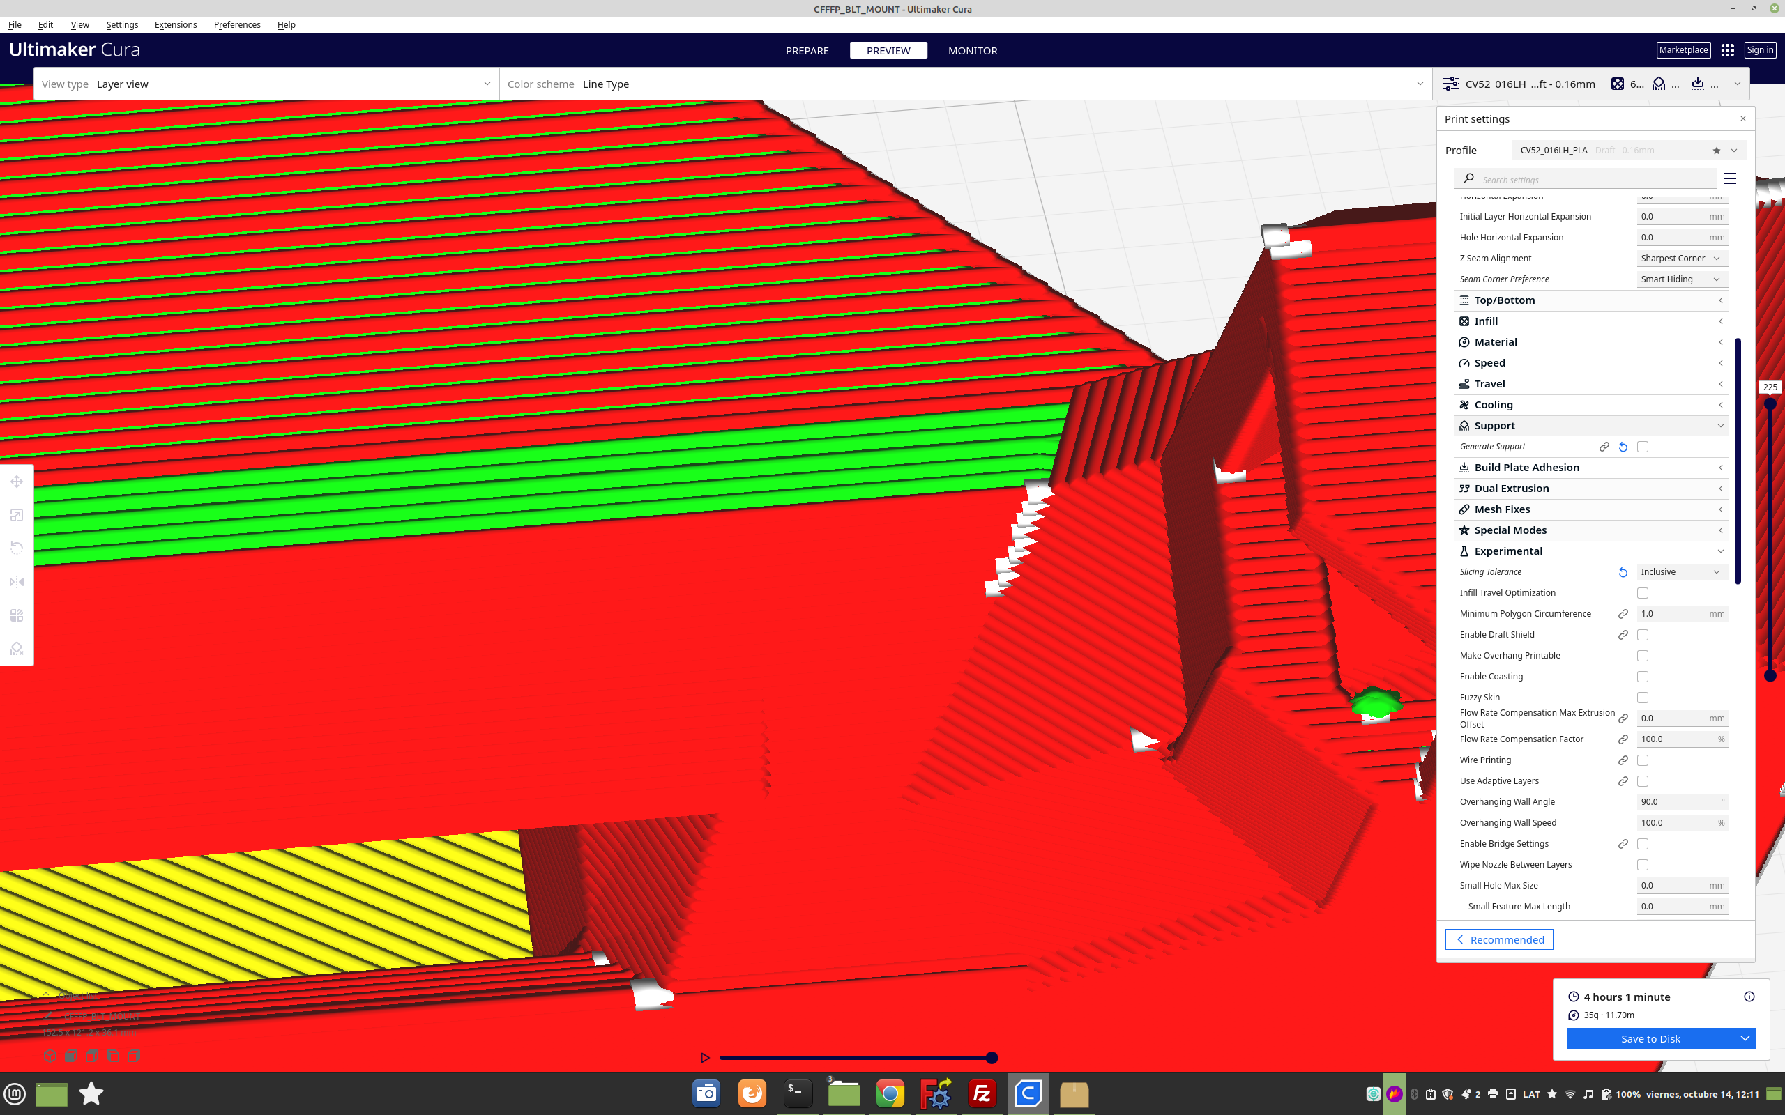Switch to the PREPARE stage tab
This screenshot has width=1785, height=1115.
(x=807, y=50)
